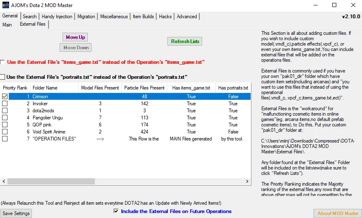Click particle count 174 in QOP pink row

pos(145,124)
